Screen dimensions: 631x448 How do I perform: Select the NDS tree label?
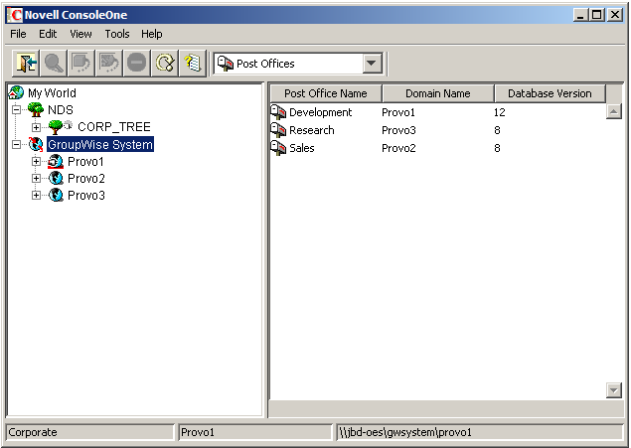61,110
